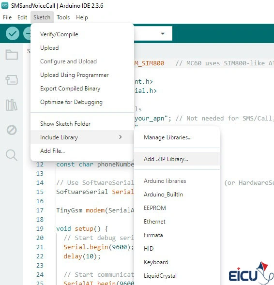Click the Arduino IDE logo in title bar

(x=5, y=5)
